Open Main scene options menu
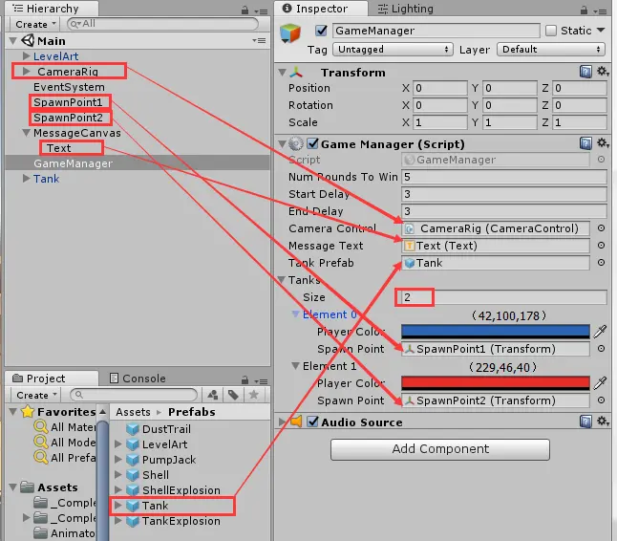This screenshot has height=541, width=617. (259, 40)
